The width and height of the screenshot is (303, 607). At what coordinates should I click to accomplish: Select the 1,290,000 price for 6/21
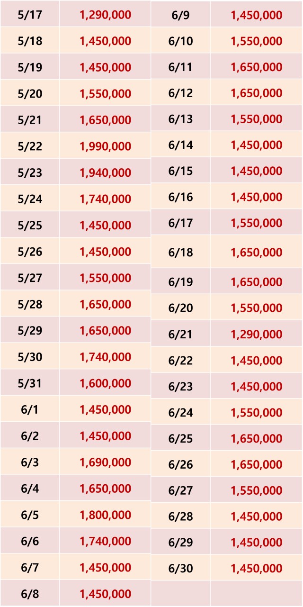point(256,335)
